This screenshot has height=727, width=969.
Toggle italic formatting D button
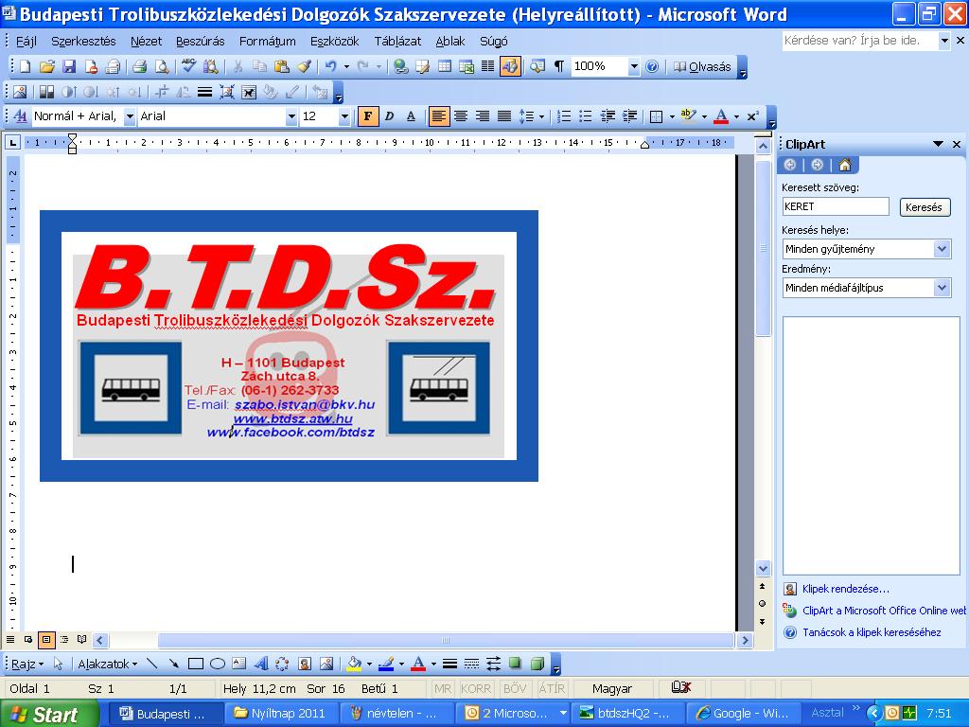[x=389, y=116]
